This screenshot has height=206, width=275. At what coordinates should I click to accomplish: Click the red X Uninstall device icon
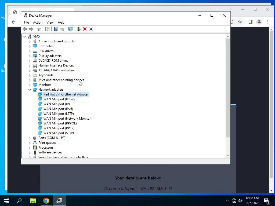click(85, 29)
